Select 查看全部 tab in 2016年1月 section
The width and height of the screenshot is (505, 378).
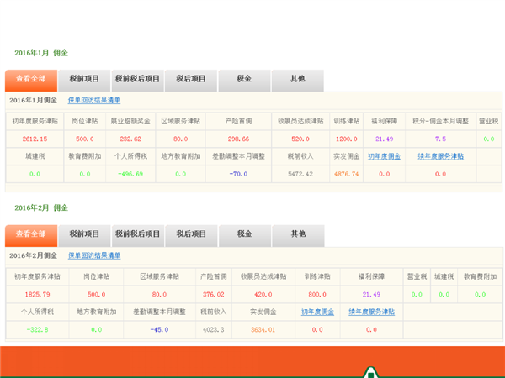click(x=31, y=80)
